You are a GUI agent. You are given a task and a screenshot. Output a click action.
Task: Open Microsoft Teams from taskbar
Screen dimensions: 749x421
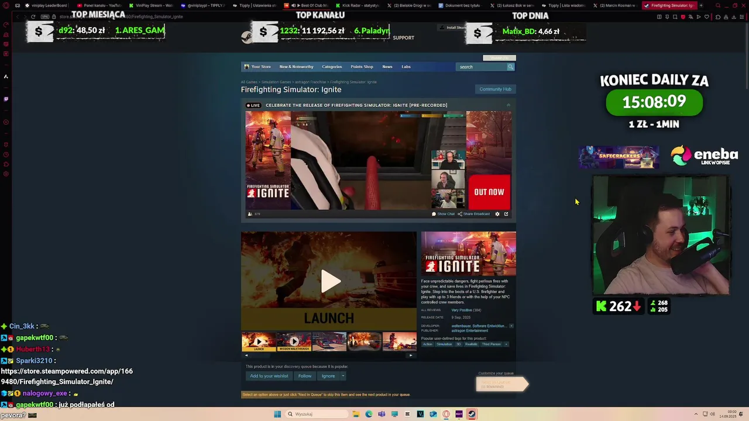(382, 415)
